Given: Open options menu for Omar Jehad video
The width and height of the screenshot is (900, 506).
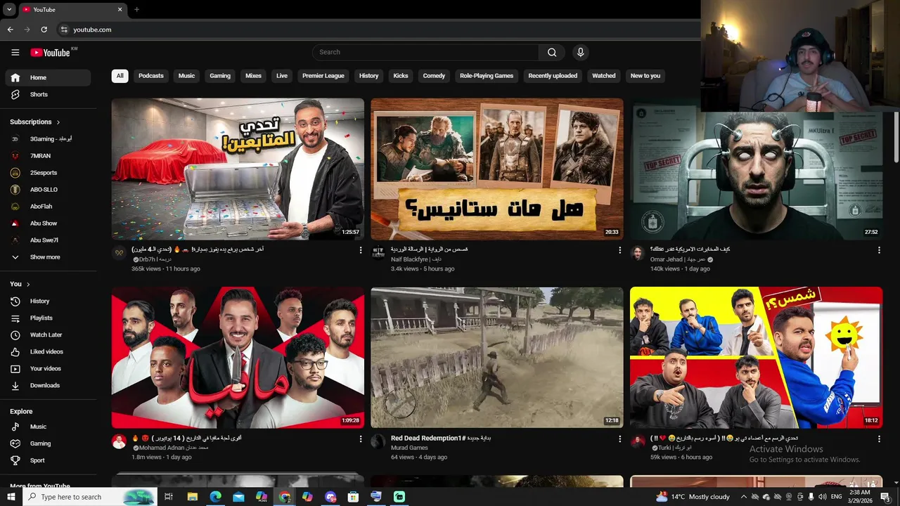Looking at the screenshot, I should [879, 250].
